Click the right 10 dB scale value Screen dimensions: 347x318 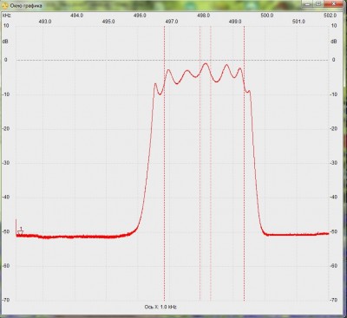pos(334,26)
